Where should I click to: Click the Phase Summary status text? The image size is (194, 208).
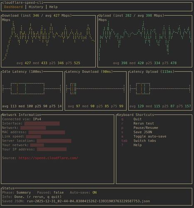[24, 193]
